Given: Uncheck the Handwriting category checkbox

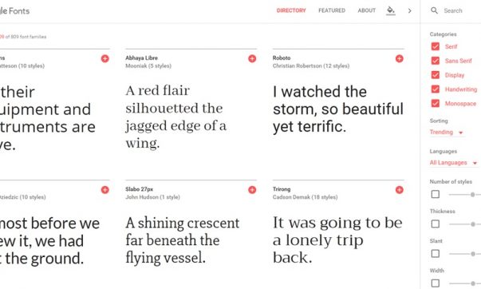Looking at the screenshot, I should [x=436, y=89].
